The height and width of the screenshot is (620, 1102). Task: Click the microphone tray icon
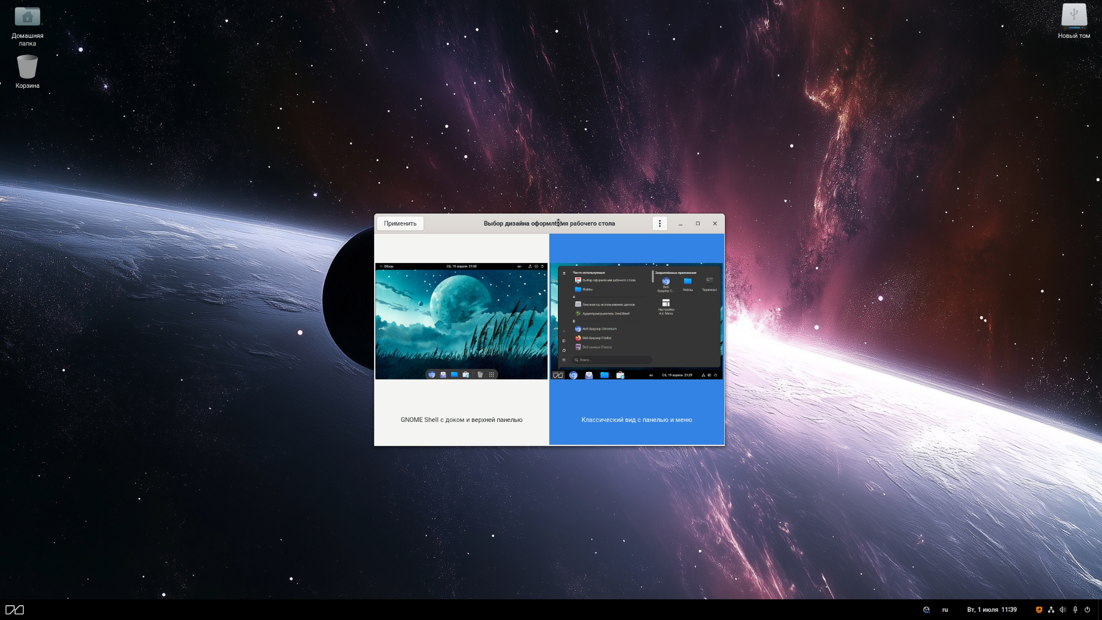[1075, 610]
